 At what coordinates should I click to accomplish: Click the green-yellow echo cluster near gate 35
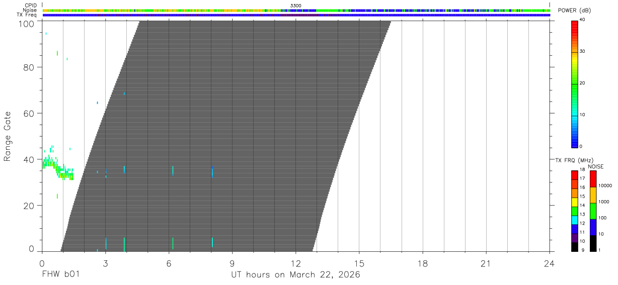58,168
